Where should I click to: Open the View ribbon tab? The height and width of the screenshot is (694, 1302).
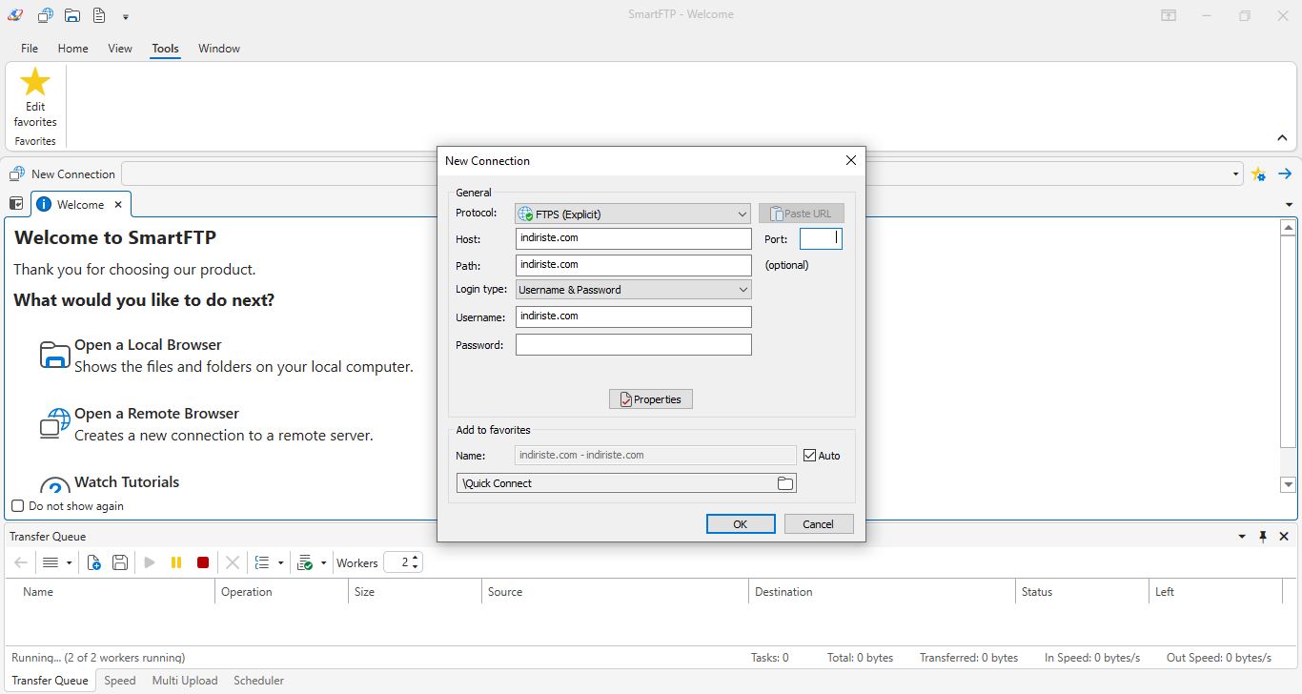(x=120, y=49)
